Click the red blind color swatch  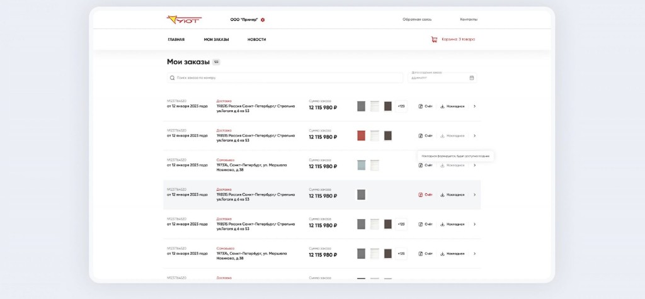pyautogui.click(x=362, y=136)
